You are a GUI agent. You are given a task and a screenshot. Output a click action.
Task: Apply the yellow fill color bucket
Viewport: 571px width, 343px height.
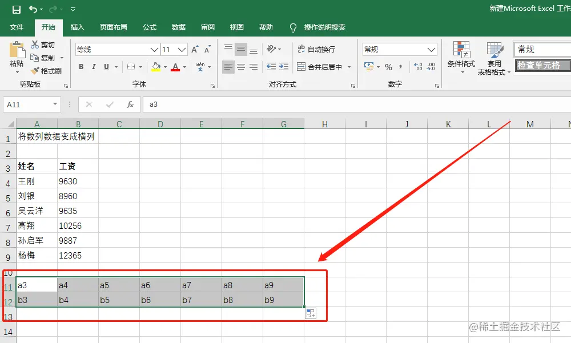pyautogui.click(x=156, y=67)
